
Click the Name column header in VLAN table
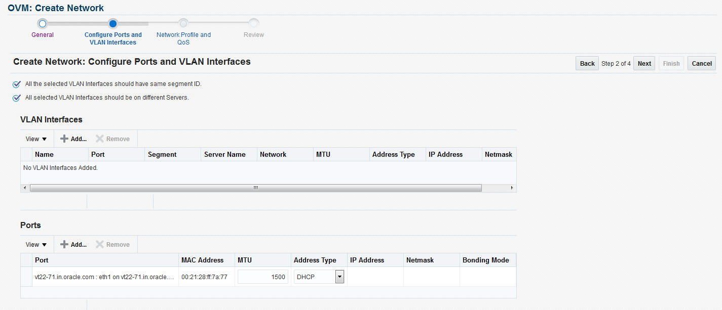pyautogui.click(x=60, y=155)
